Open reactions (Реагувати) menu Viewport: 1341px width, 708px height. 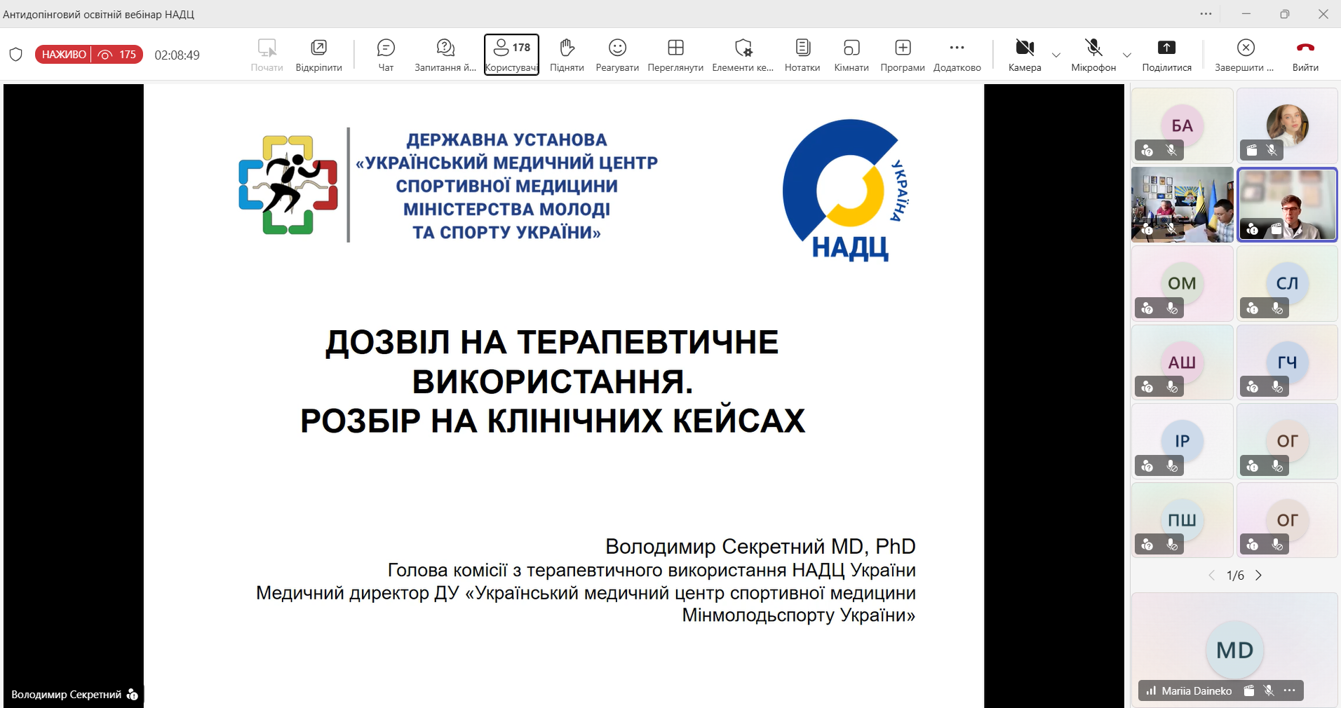[x=617, y=55]
